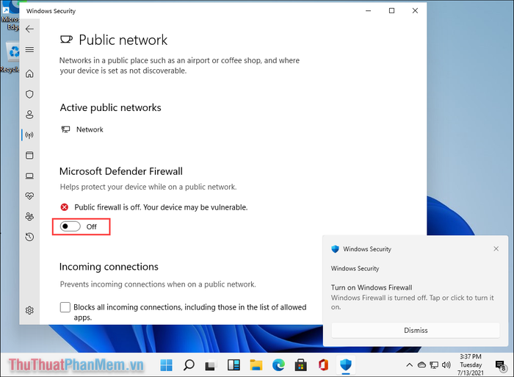Viewport: 514px width, 377px height.
Task: Open App & browser control sidebar icon
Action: 29,156
